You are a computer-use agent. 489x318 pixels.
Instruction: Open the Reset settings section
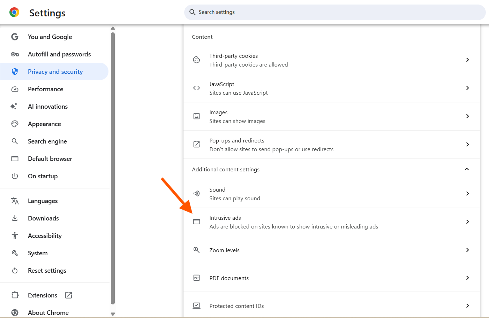(54, 271)
